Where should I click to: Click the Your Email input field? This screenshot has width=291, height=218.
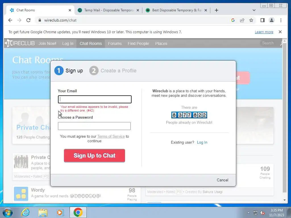coord(95,99)
